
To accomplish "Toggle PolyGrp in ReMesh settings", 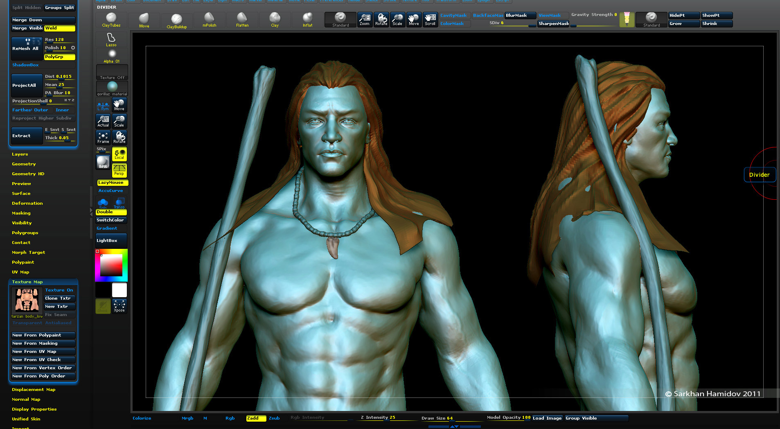I will tap(60, 57).
